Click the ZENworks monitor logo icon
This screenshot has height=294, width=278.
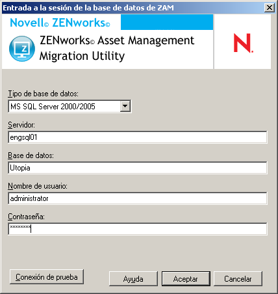tap(22, 49)
